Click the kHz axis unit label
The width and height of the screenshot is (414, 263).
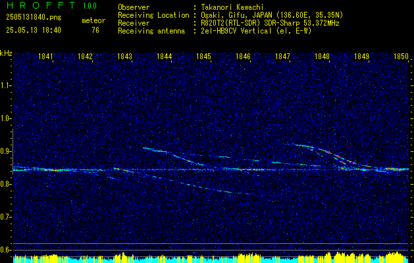tap(6, 53)
